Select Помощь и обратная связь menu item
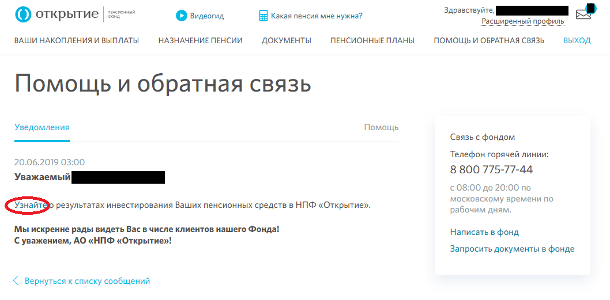The height and width of the screenshot is (300, 610). pos(489,40)
